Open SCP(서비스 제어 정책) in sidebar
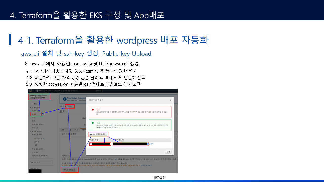 coord(40,156)
